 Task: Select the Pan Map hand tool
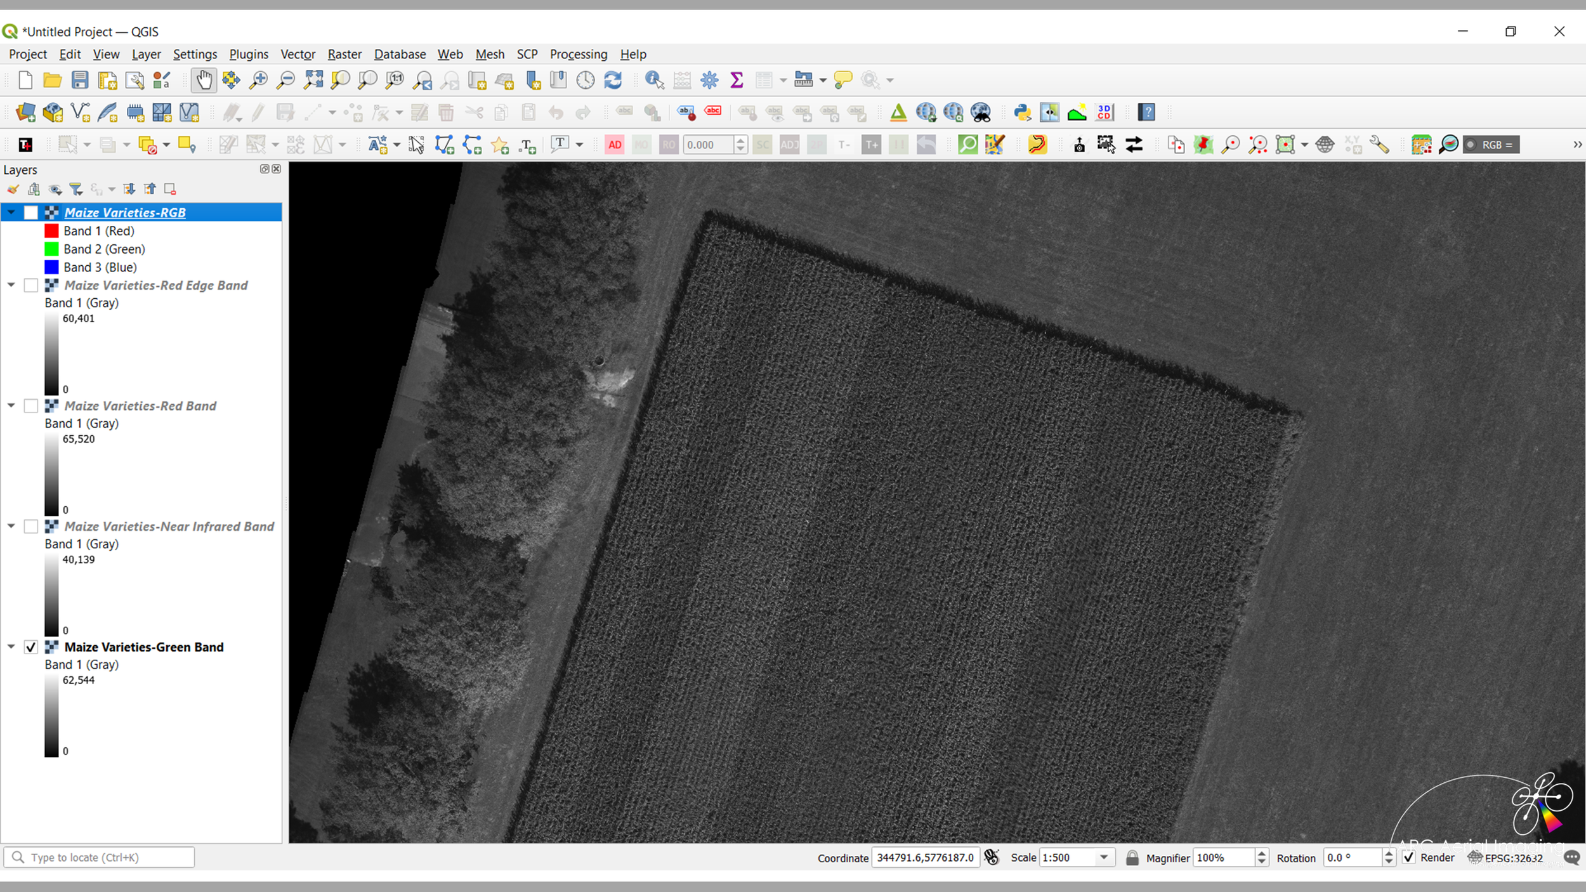click(x=204, y=80)
